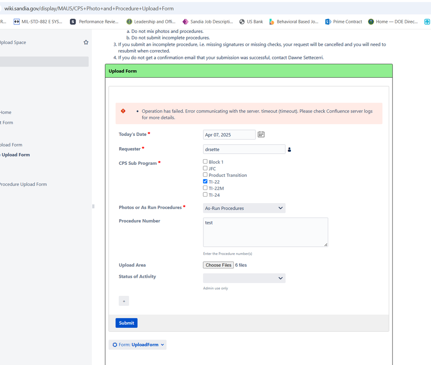The image size is (431, 365).
Task: Click the user picker icon beside Requester
Action: tap(289, 150)
